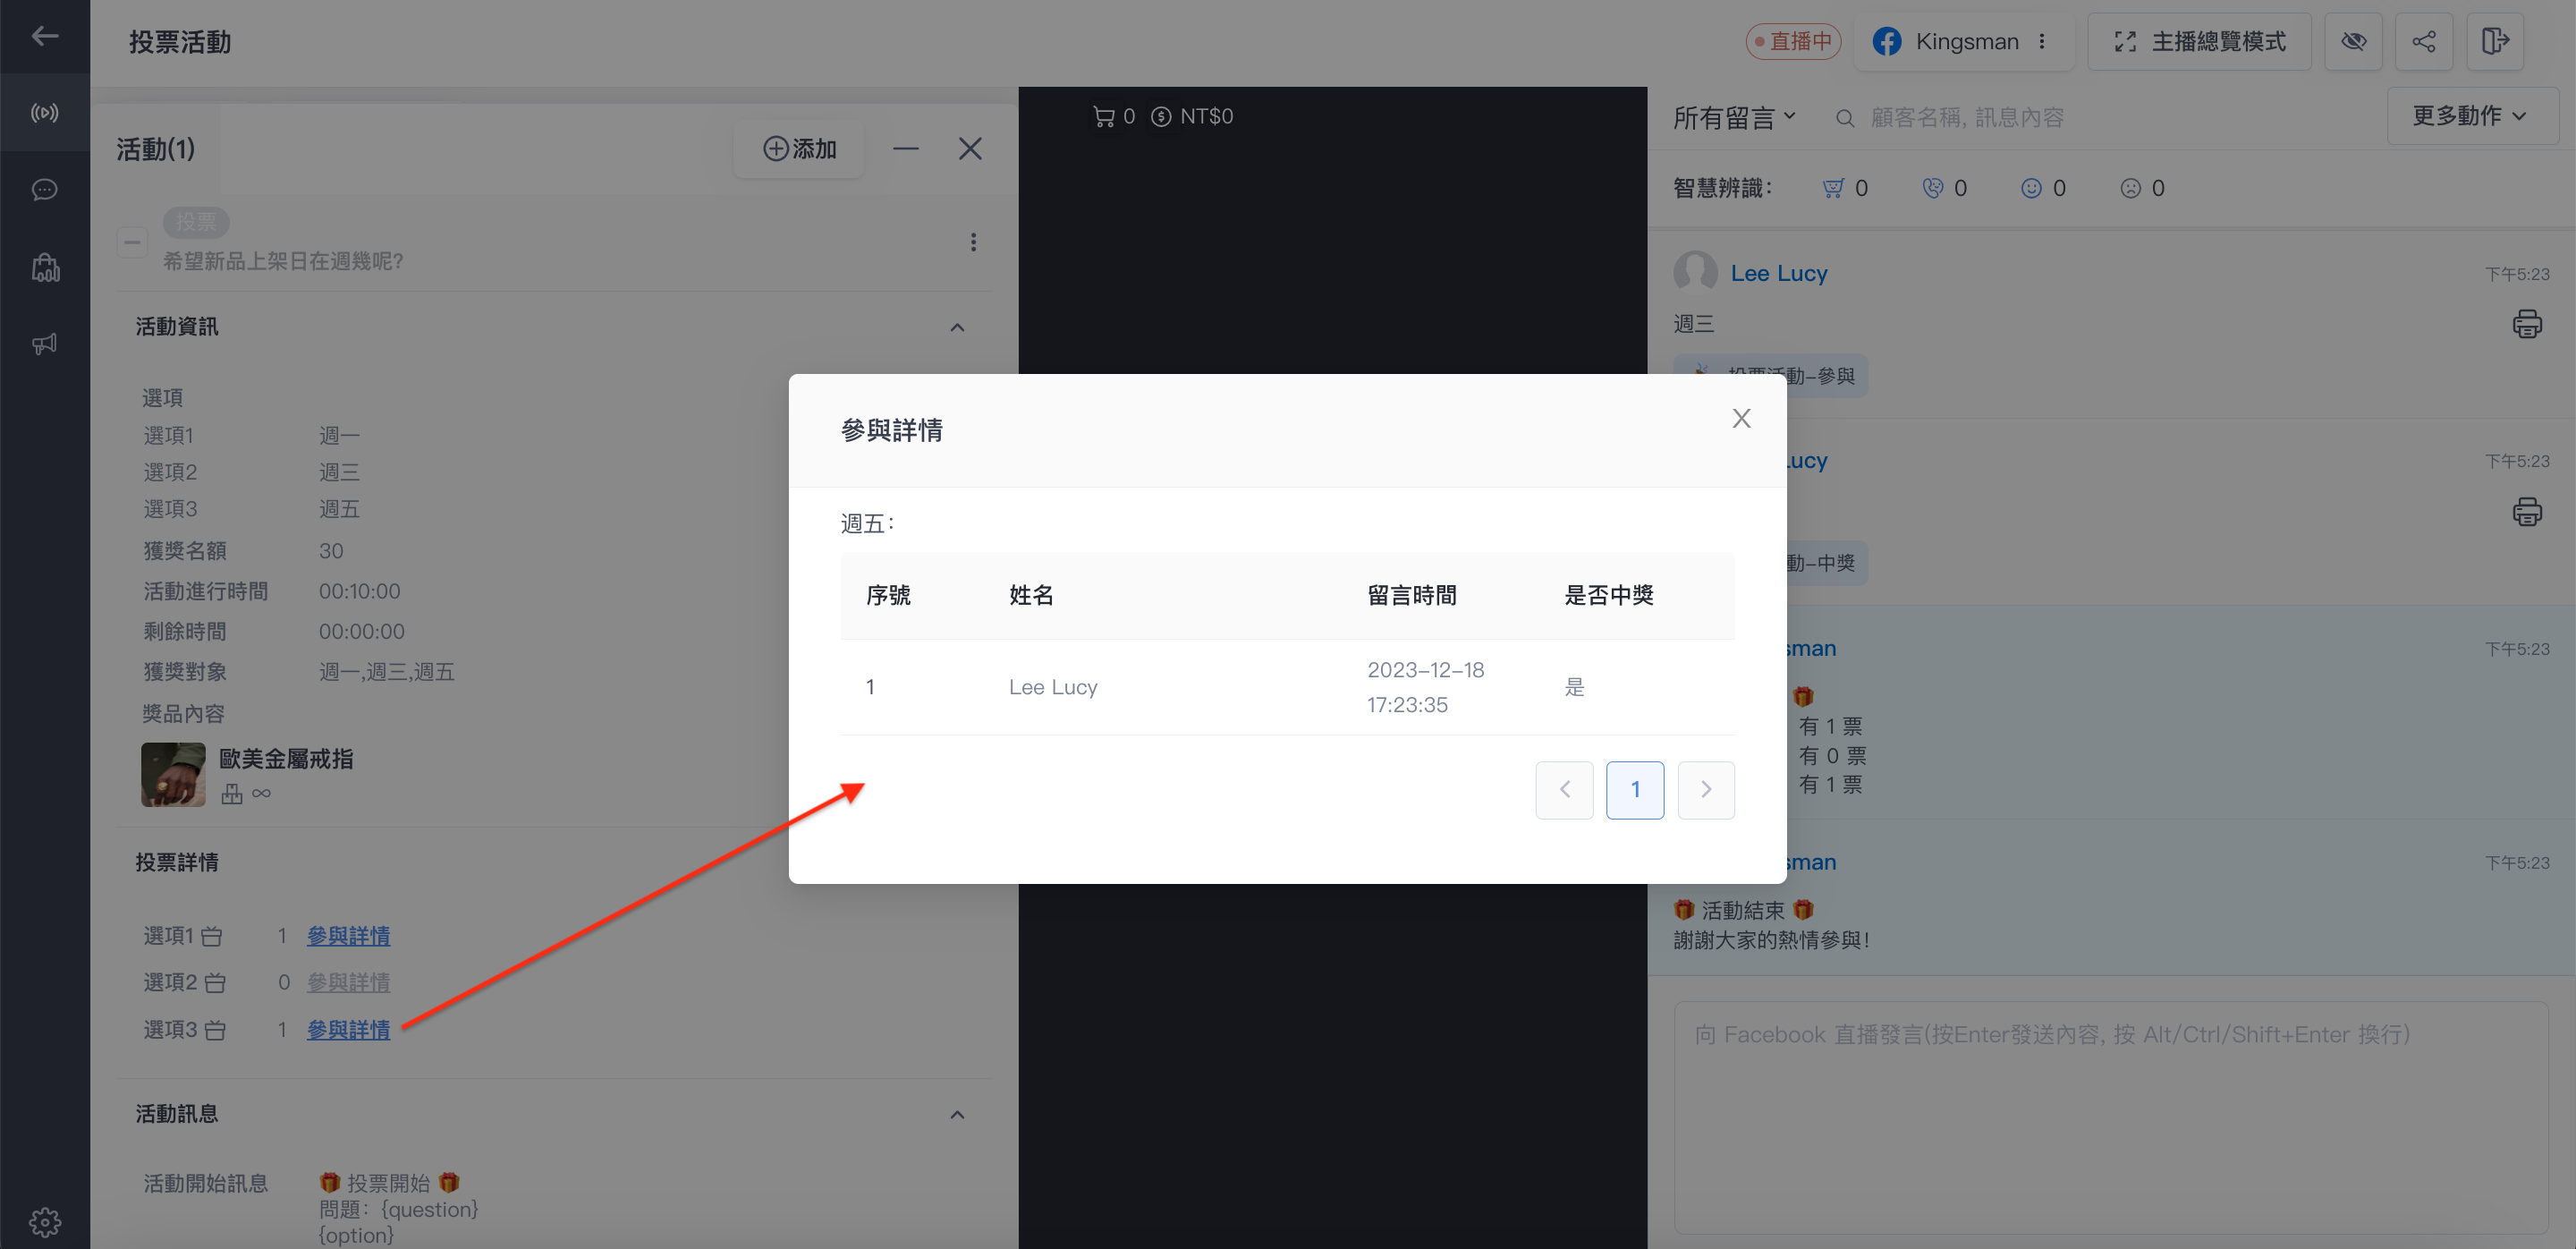
Task: Close the 活動(1) panel
Action: coord(970,149)
